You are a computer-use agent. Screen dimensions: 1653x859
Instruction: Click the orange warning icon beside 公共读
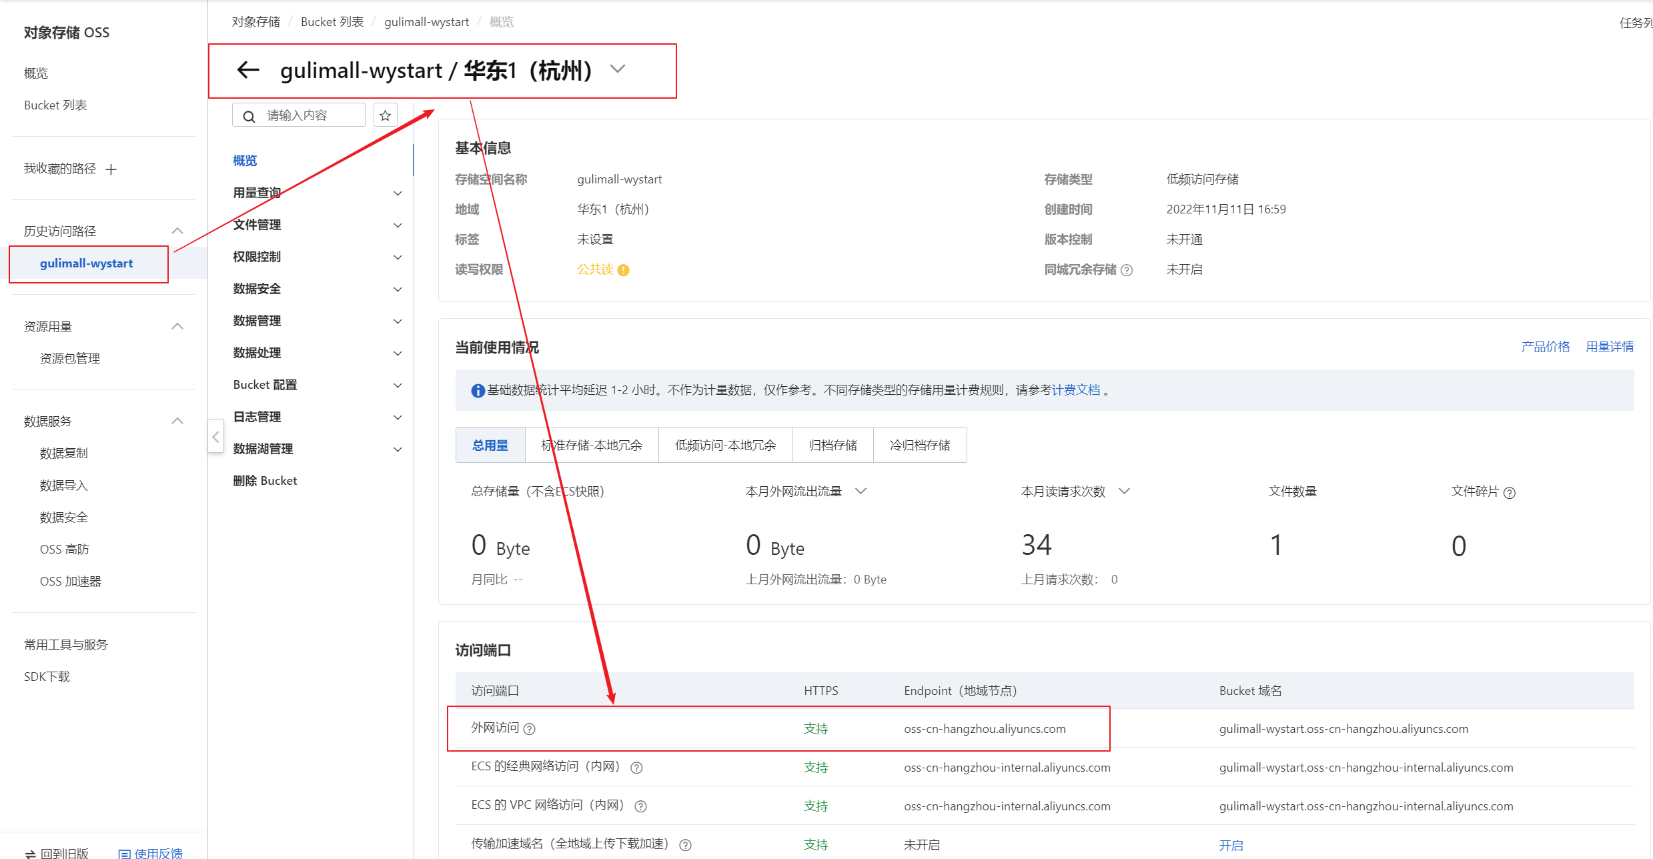point(623,270)
